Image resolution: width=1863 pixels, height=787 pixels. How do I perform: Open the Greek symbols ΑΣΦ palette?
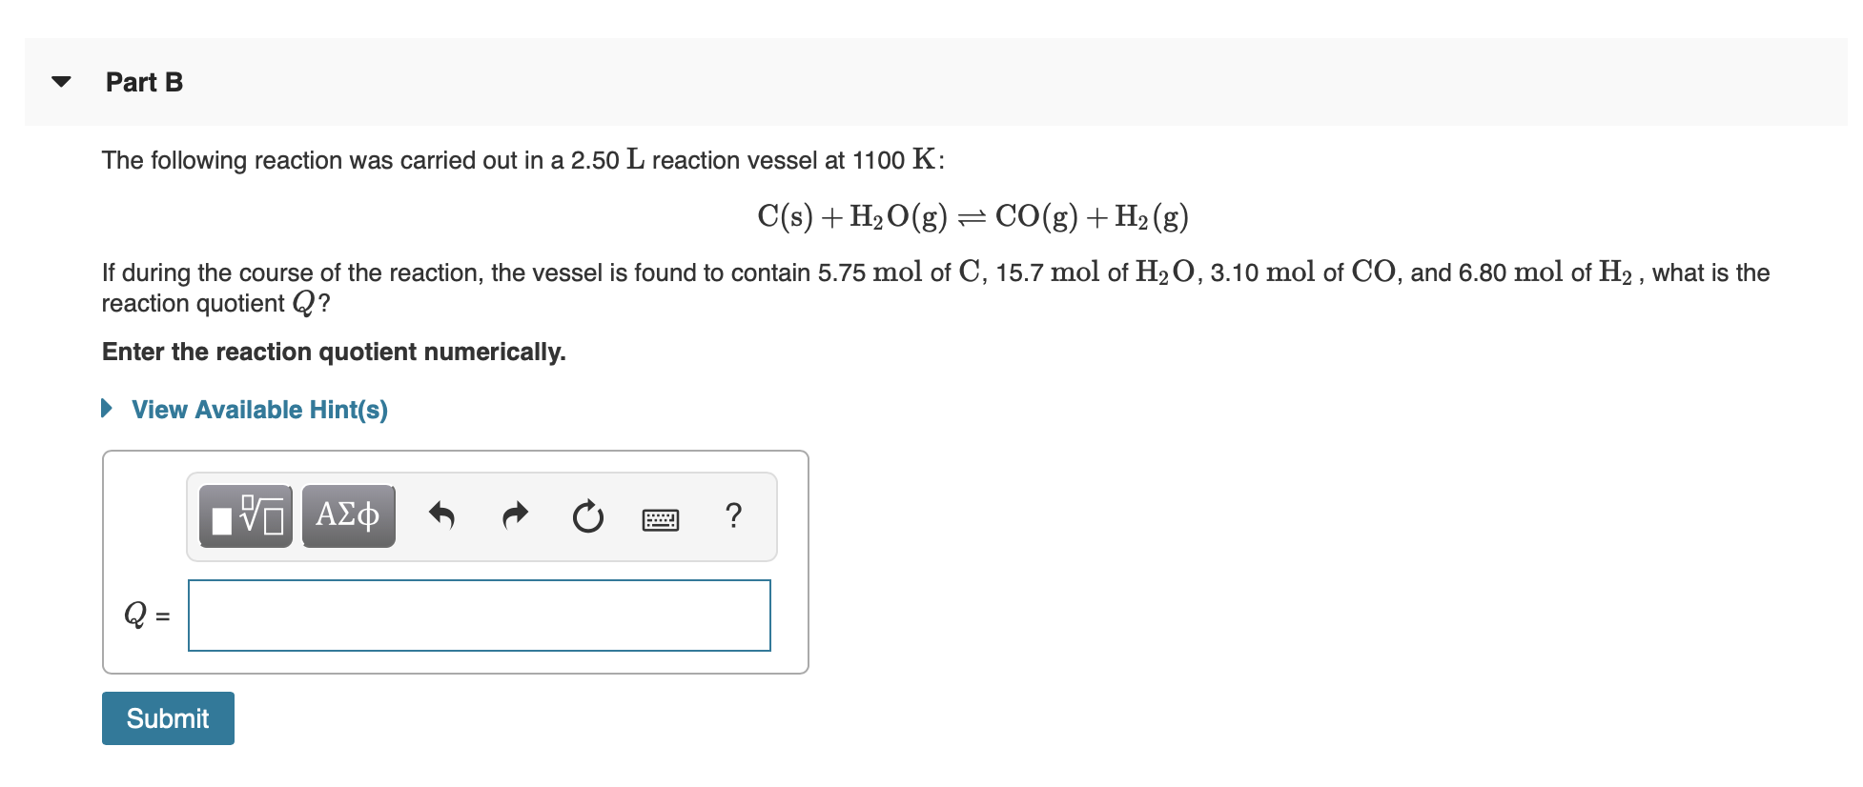tap(348, 515)
